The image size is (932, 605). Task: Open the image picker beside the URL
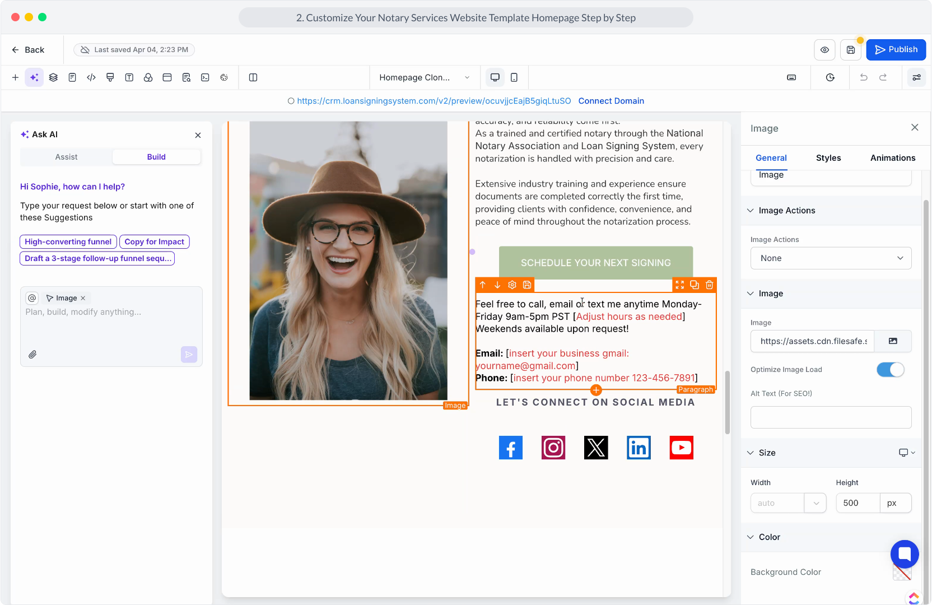point(893,341)
